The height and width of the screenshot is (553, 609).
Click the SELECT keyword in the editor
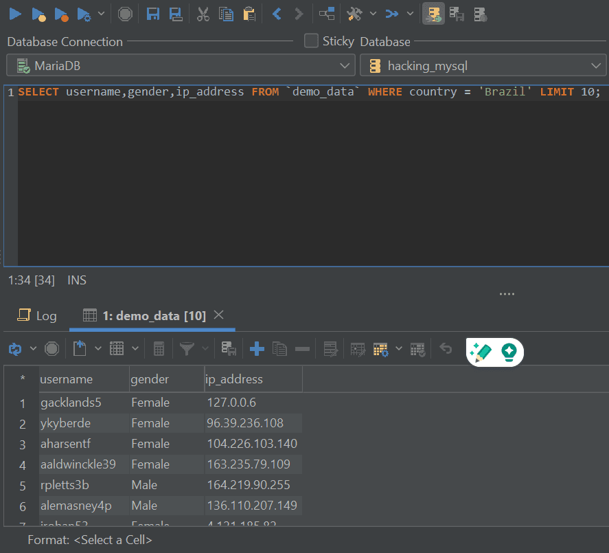click(38, 92)
